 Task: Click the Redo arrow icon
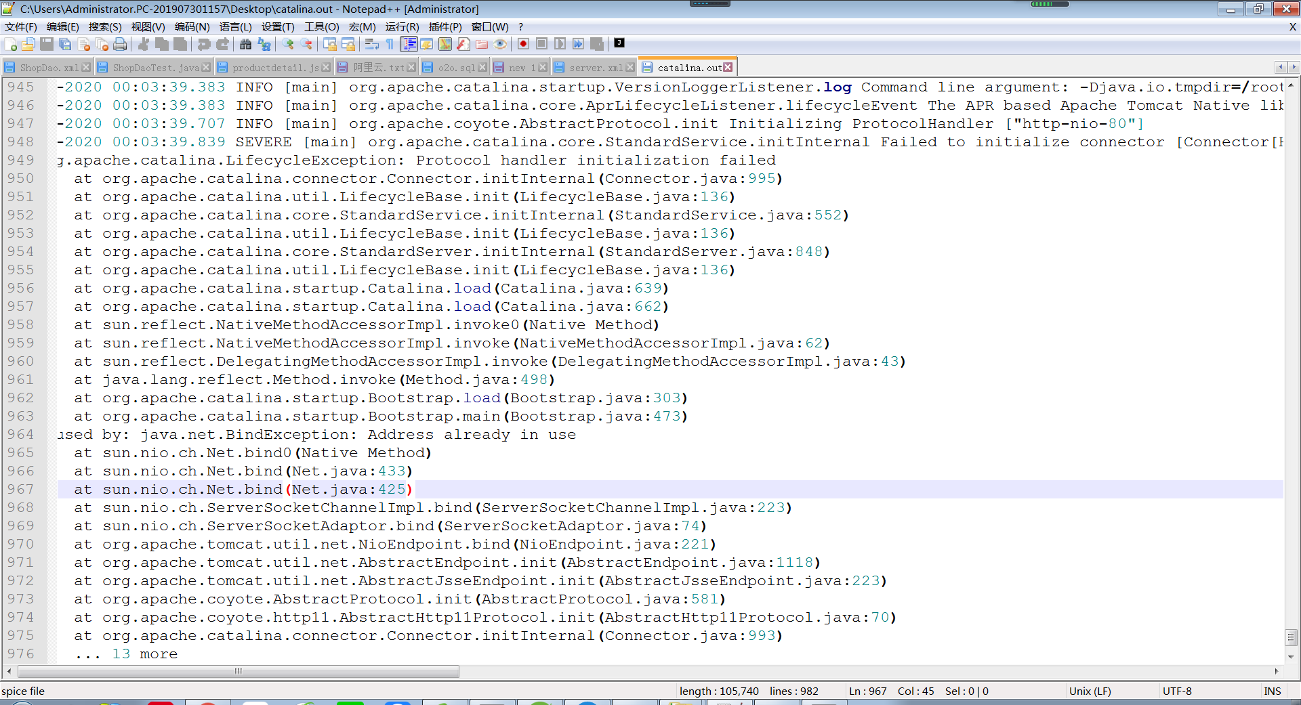tap(222, 44)
